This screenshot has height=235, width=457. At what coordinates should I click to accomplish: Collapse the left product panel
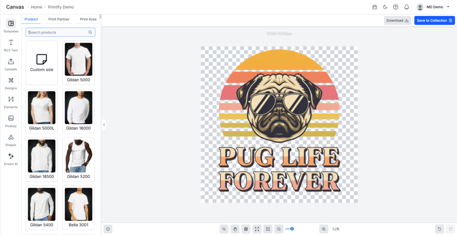click(x=104, y=125)
